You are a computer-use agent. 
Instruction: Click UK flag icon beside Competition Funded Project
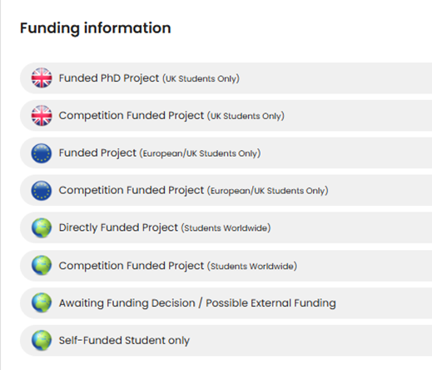pyautogui.click(x=42, y=116)
